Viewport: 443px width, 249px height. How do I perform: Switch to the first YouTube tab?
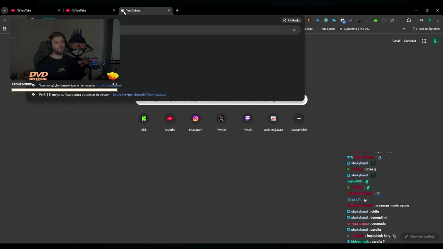35,10
